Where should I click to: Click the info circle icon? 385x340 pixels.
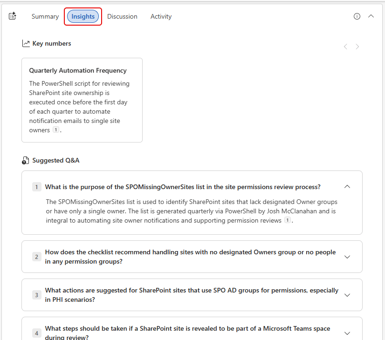click(357, 16)
